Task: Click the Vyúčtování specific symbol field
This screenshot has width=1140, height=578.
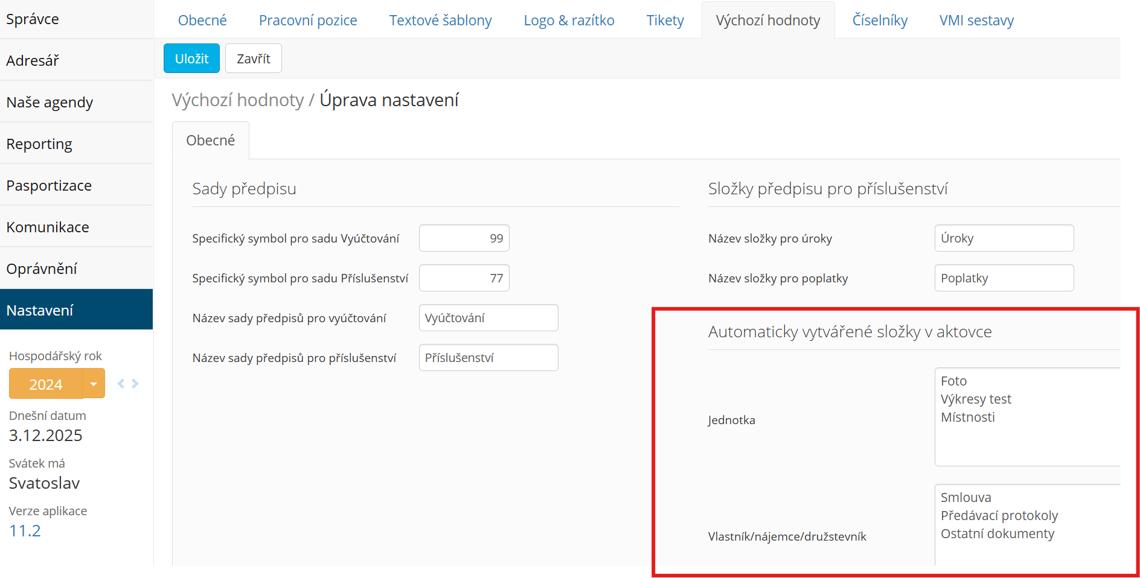Action: 464,238
